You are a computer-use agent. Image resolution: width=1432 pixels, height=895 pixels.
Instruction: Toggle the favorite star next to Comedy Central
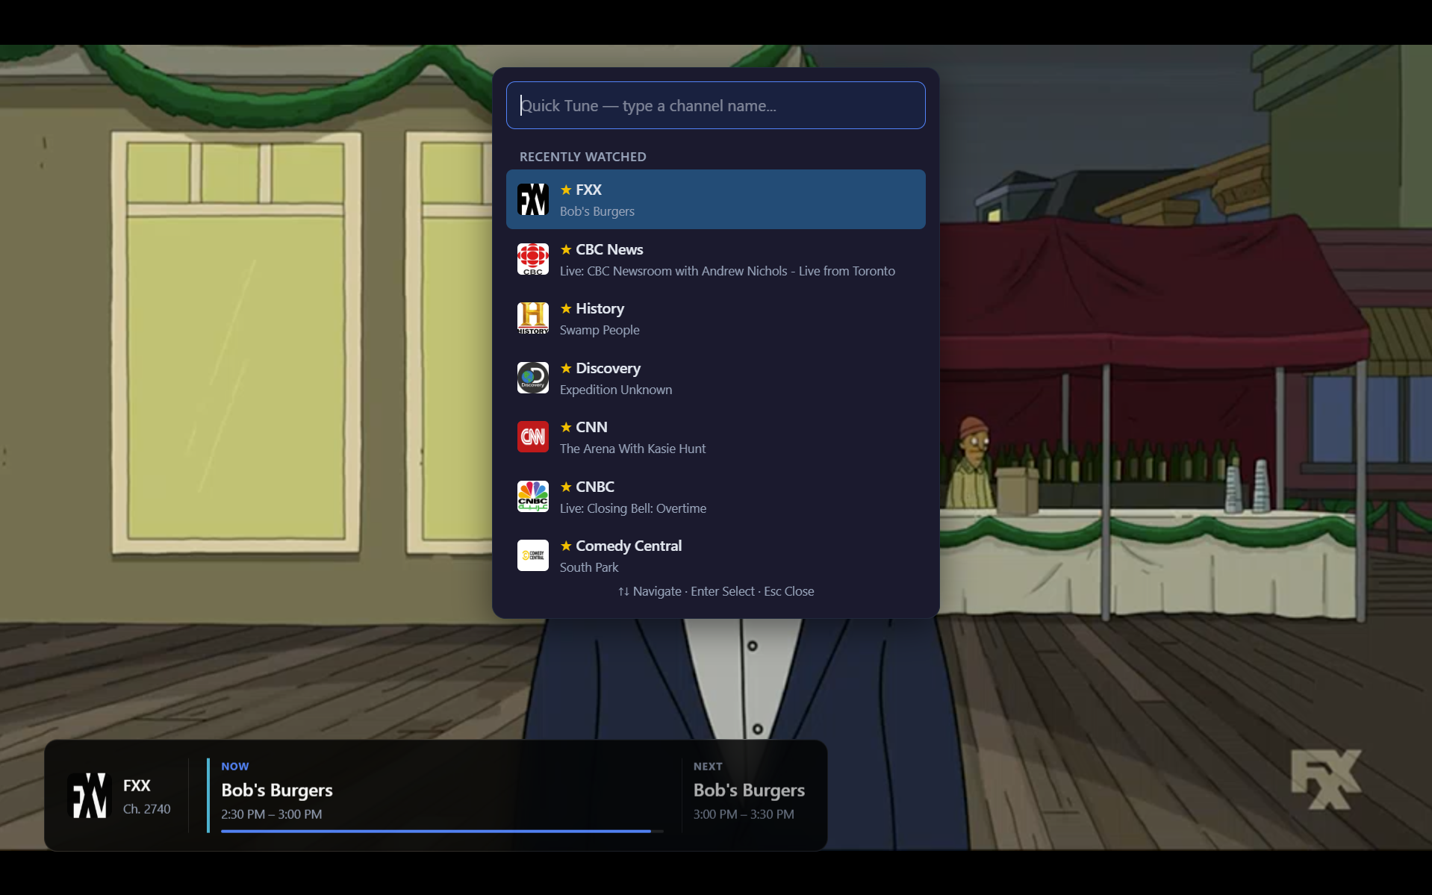566,546
